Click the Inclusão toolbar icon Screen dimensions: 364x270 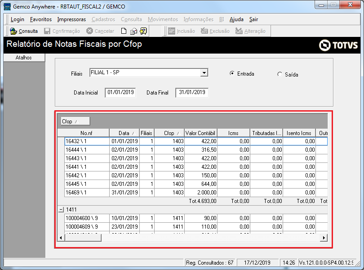pos(172,31)
